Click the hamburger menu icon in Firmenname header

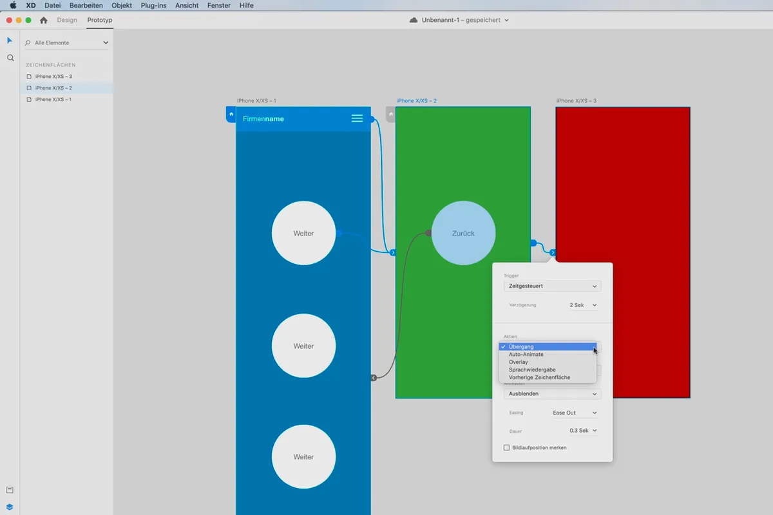coord(358,118)
